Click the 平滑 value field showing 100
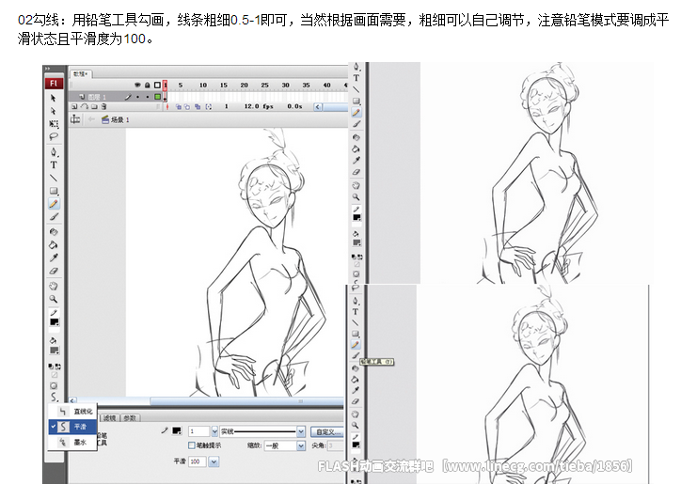The width and height of the screenshot is (681, 484). click(198, 461)
